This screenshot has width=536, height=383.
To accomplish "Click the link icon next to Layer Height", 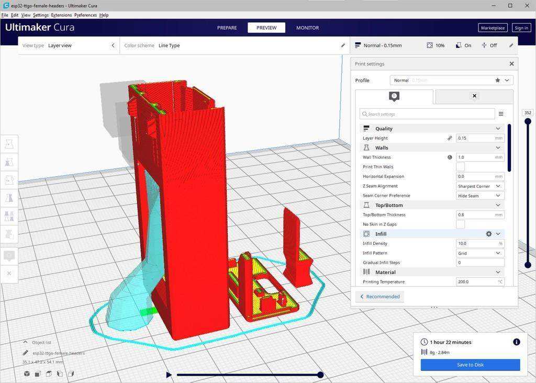I will [450, 138].
